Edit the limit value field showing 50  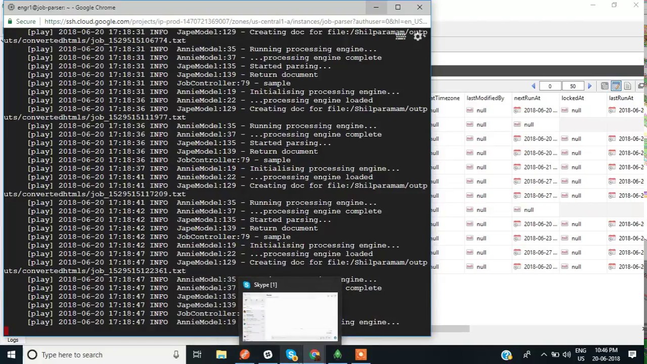tap(573, 86)
